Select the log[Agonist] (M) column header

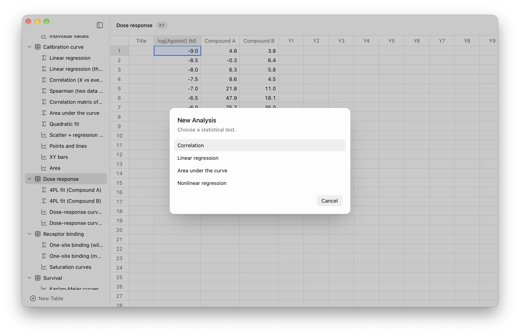click(177, 41)
